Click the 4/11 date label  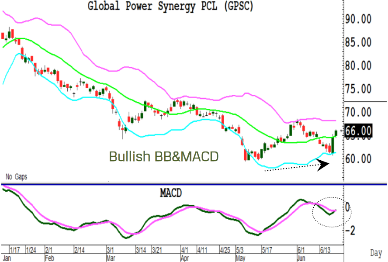tap(202, 250)
